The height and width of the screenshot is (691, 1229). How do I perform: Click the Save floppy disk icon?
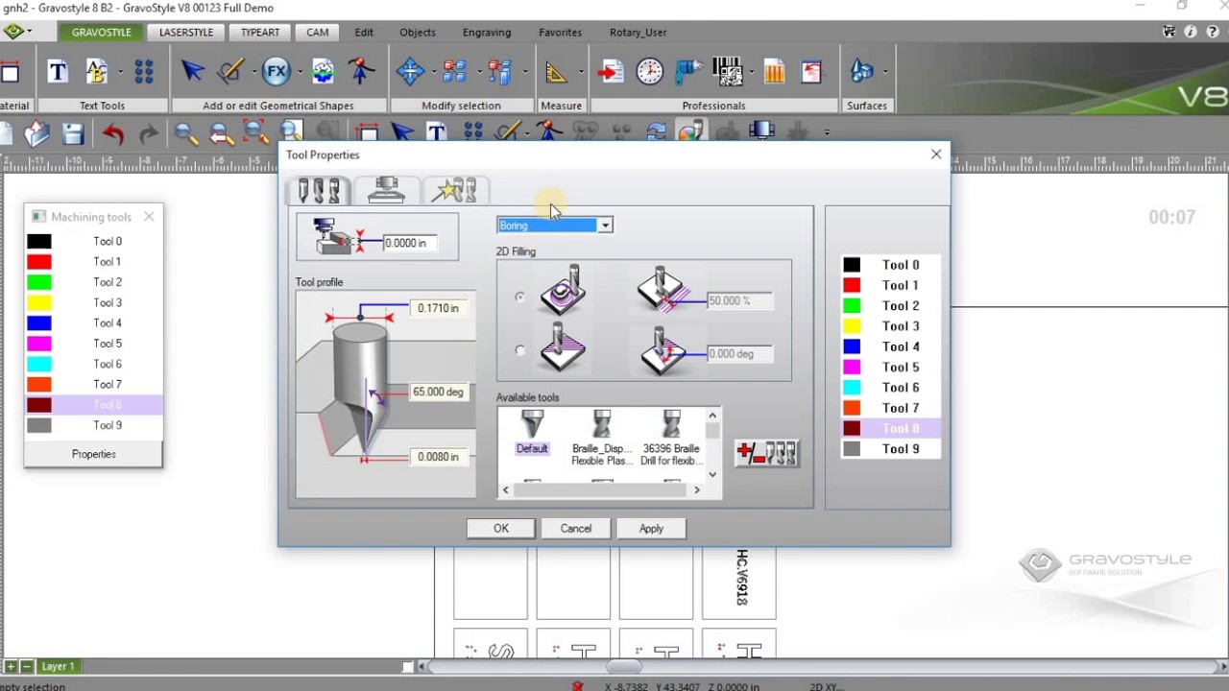coord(73,133)
